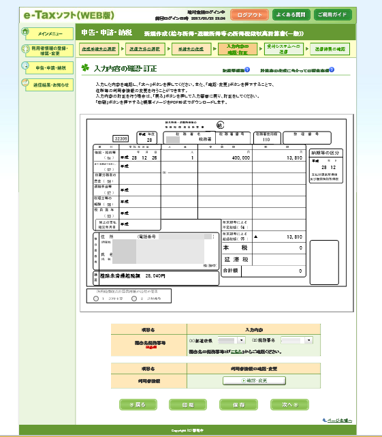Image resolution: width=382 pixels, height=437 pixels.
Task: Select the highlighted step 入力内容の確認・訂正
Action: coord(237,49)
